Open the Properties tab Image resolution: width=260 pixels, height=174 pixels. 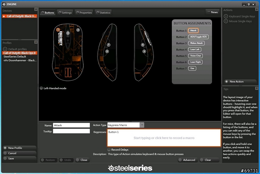tap(84, 13)
